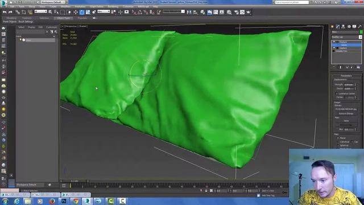Switch to the Create command panel tab
Viewport: 364px width, 205px height.
click(332, 27)
